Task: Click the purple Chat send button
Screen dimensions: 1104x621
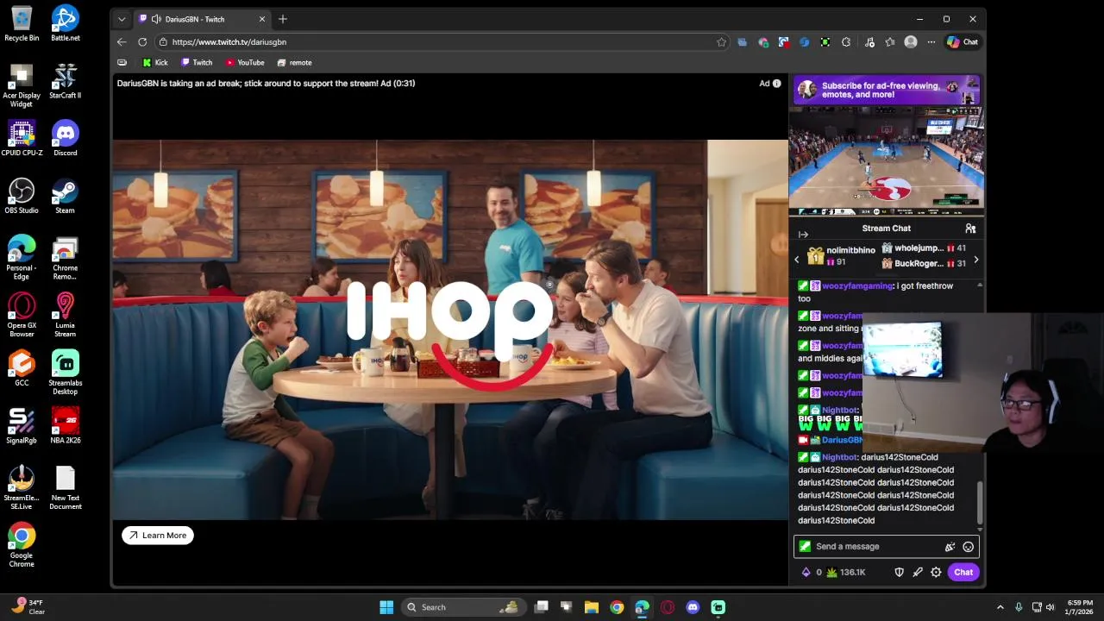Action: click(963, 572)
